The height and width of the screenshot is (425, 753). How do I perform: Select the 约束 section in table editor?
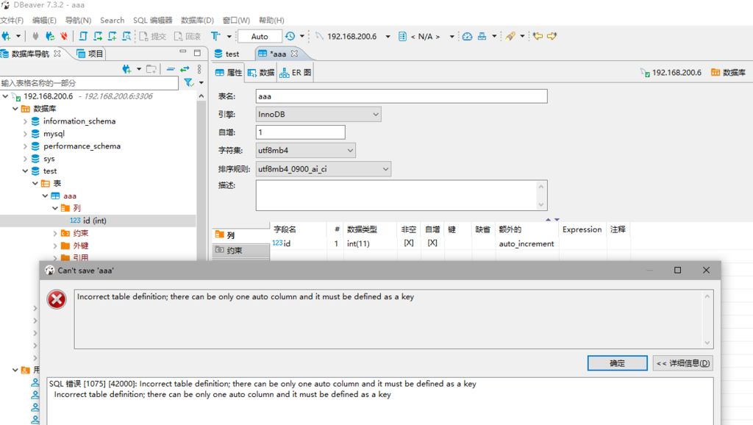(241, 250)
